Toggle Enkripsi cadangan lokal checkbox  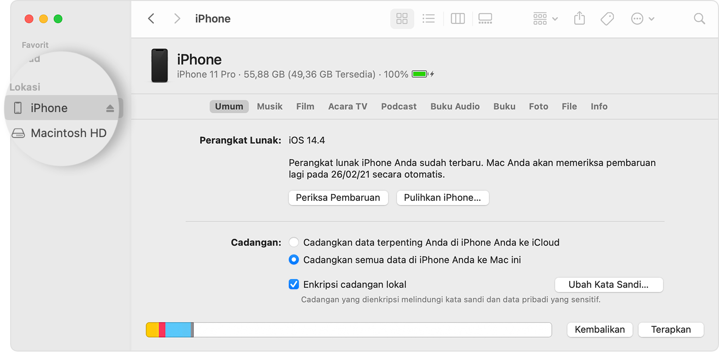click(x=294, y=284)
